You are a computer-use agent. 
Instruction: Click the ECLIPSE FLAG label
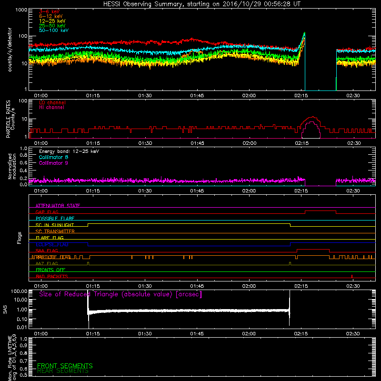(x=52, y=244)
